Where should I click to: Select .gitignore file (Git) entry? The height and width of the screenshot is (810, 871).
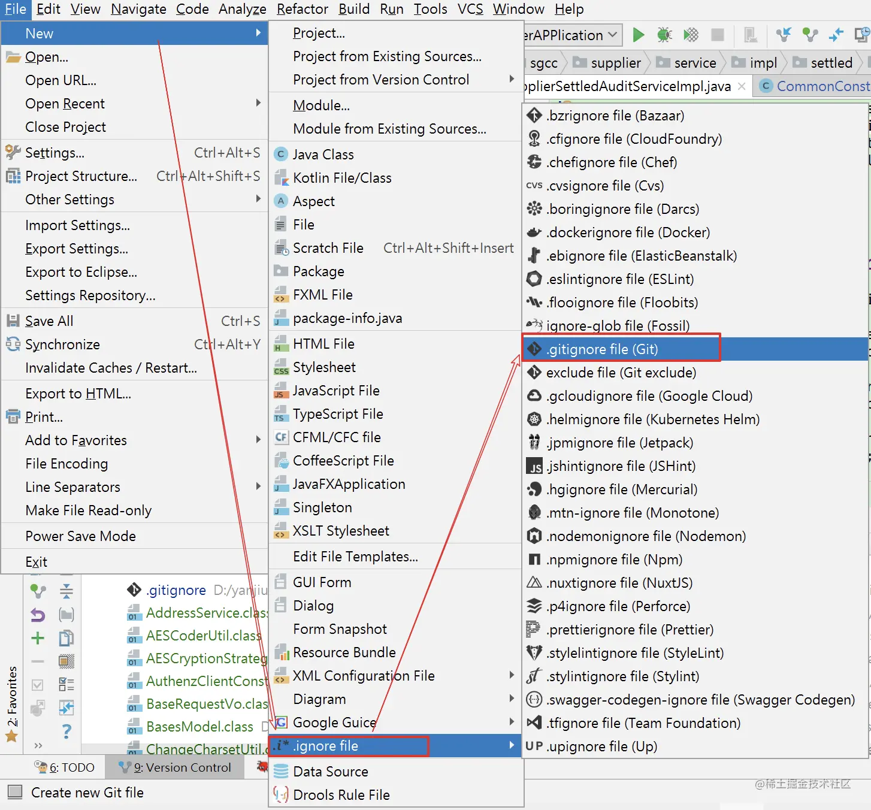696,349
